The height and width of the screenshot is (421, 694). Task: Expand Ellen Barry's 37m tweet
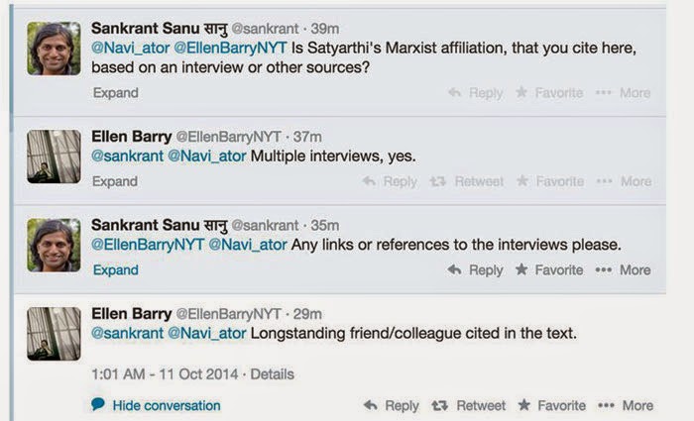pyautogui.click(x=115, y=181)
